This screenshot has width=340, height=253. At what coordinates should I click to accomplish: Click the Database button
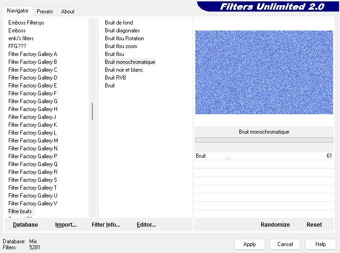coord(26,225)
